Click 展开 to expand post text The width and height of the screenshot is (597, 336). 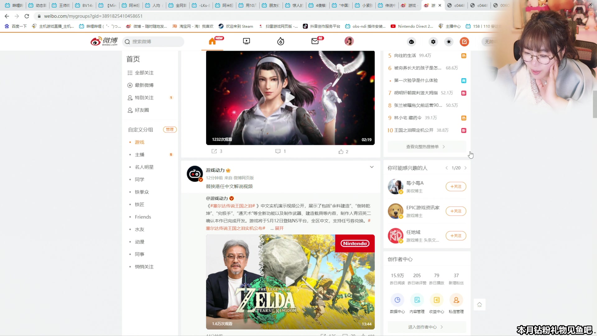tap(279, 228)
